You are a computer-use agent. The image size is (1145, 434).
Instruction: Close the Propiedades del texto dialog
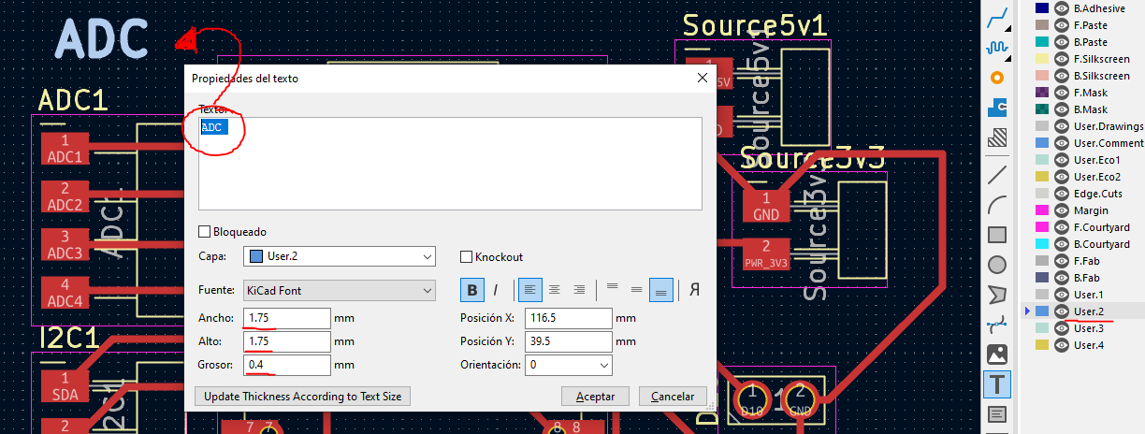click(702, 79)
